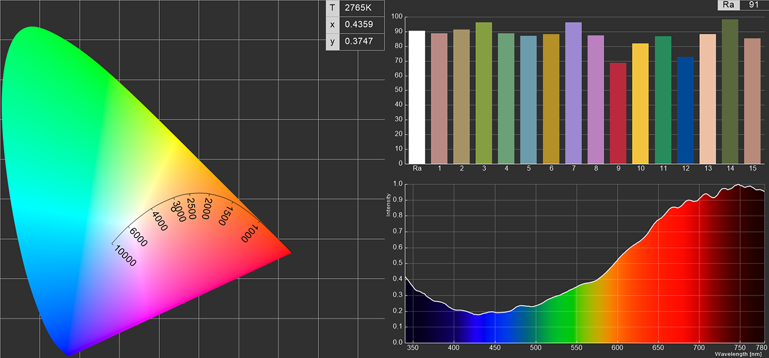Click the dark green bar for sample 11
The height and width of the screenshot is (358, 769).
663,100
